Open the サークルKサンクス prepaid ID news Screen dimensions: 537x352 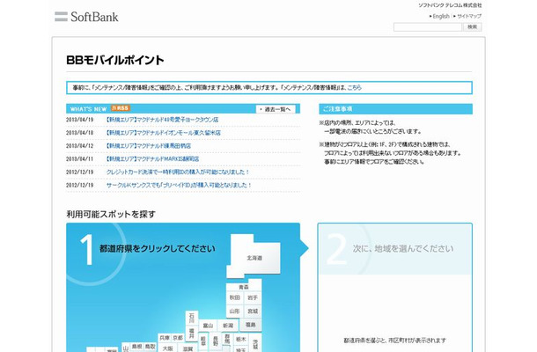(179, 185)
